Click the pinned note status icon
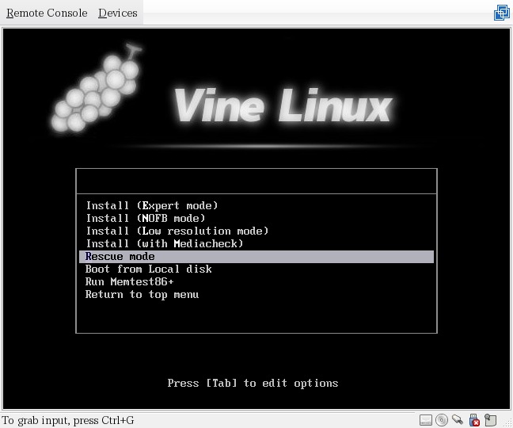 click(x=490, y=420)
